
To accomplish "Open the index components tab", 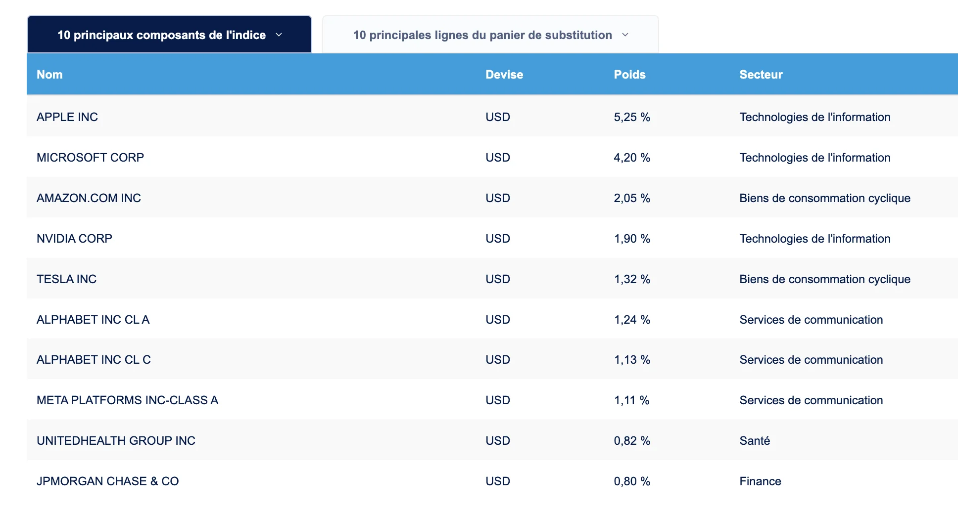I will (161, 35).
